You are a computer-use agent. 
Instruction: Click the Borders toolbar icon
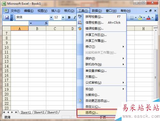tap(132, 18)
